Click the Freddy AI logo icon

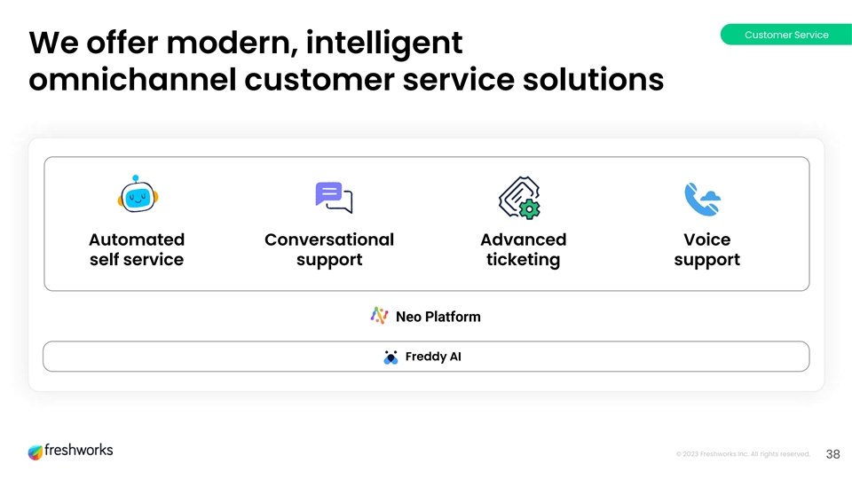pyautogui.click(x=390, y=357)
